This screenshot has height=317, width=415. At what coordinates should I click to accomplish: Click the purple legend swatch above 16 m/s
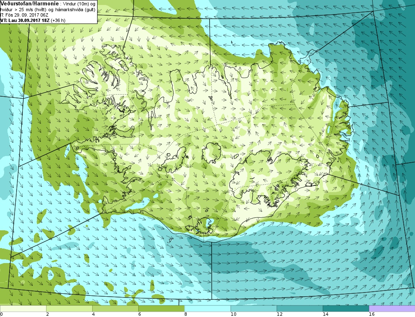point(392,309)
